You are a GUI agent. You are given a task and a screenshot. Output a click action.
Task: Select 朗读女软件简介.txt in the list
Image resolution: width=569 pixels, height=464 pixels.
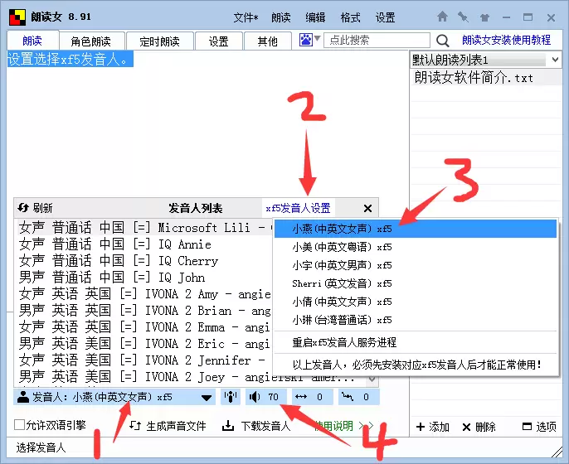486,78
